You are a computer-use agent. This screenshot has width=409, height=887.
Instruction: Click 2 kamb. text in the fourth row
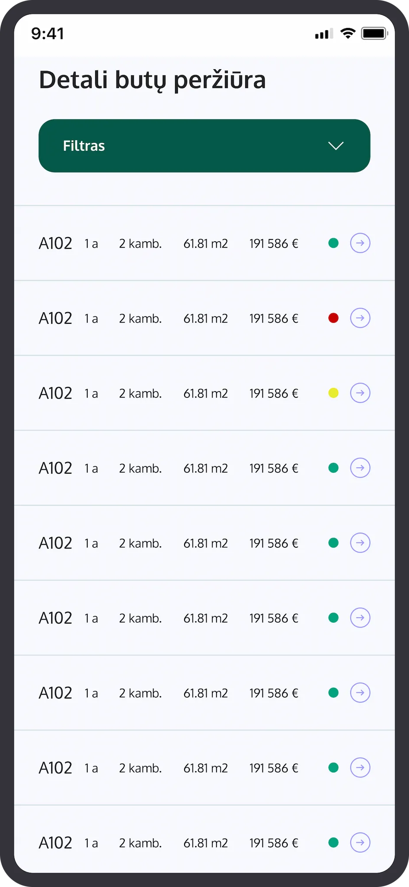[140, 468]
